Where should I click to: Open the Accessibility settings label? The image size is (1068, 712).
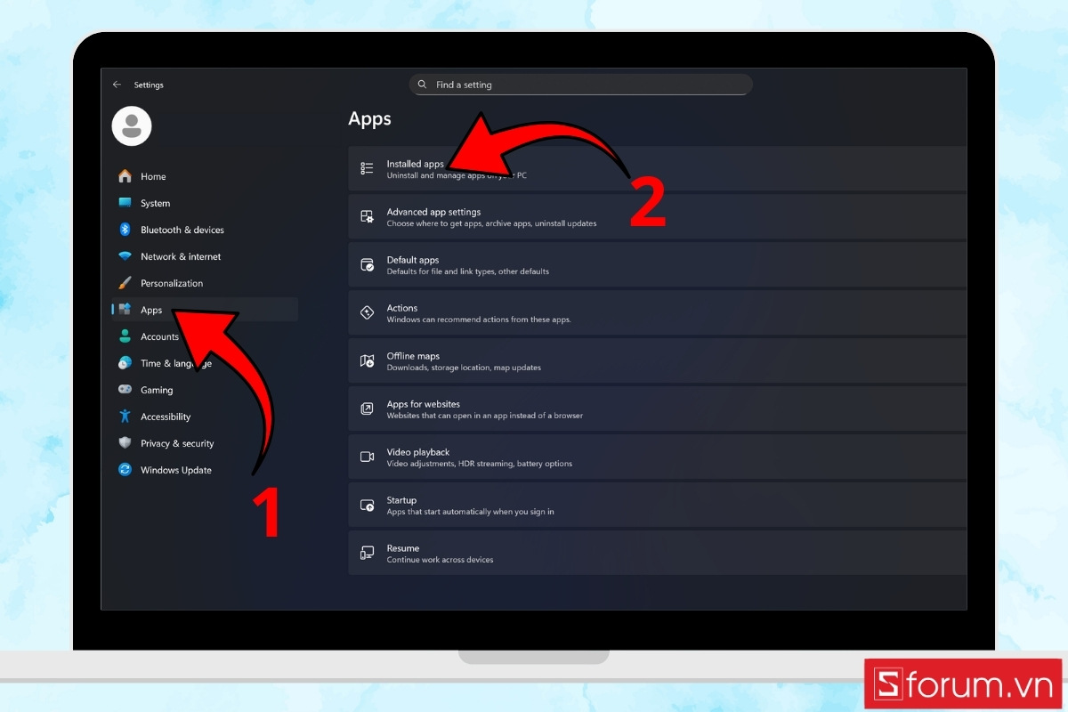pyautogui.click(x=166, y=417)
